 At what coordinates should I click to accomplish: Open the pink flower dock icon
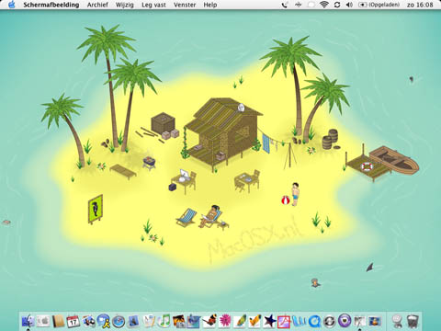(224, 321)
